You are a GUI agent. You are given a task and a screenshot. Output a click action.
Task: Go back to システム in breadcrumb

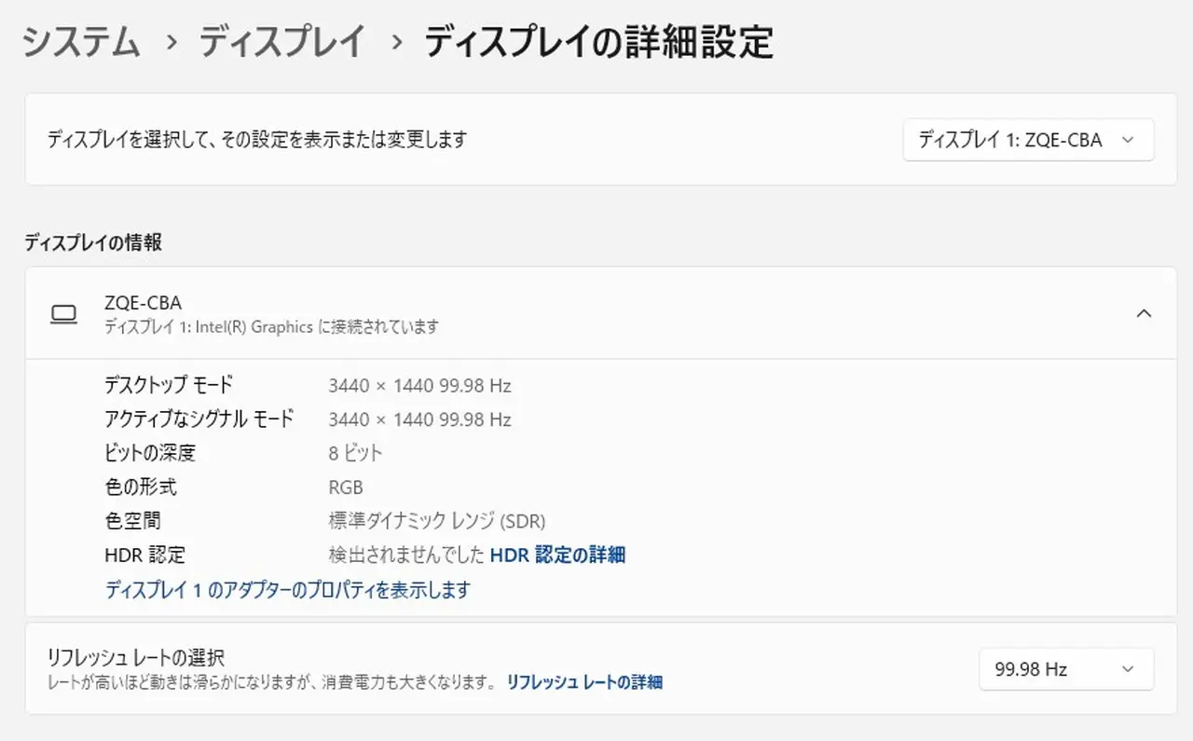point(81,43)
